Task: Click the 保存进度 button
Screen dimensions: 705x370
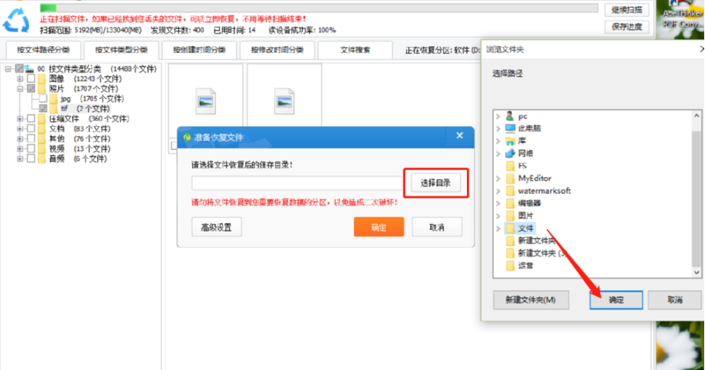Action: [627, 27]
